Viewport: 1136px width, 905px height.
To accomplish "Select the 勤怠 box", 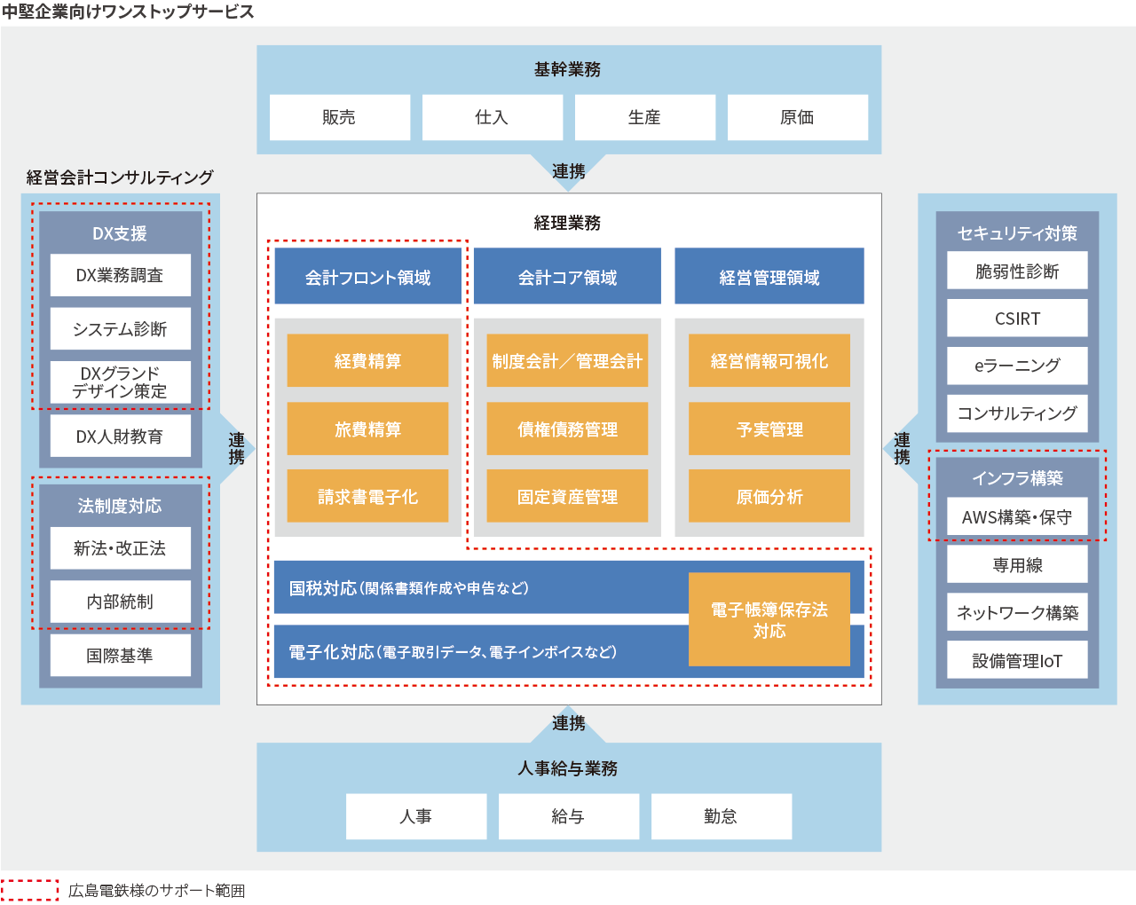I will click(722, 816).
